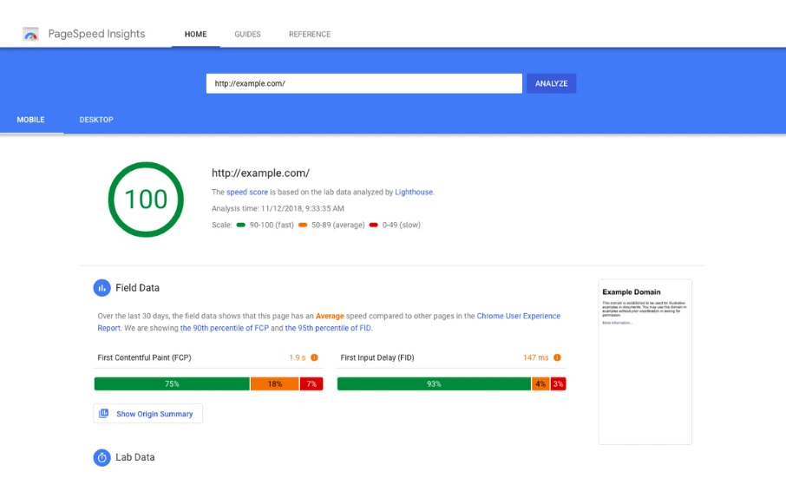The image size is (786, 491).
Task: Click the Example Domain page preview thumbnail
Action: pyautogui.click(x=645, y=362)
